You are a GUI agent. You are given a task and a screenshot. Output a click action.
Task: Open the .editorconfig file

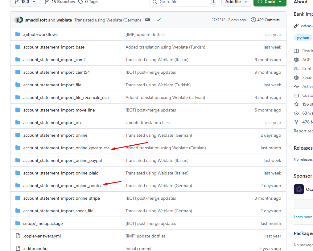35,249
